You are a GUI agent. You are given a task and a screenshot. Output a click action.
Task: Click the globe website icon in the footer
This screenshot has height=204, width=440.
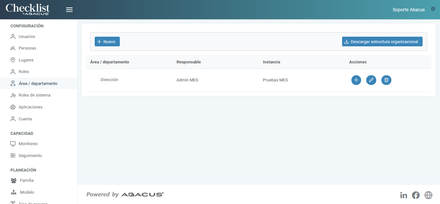coord(428,195)
